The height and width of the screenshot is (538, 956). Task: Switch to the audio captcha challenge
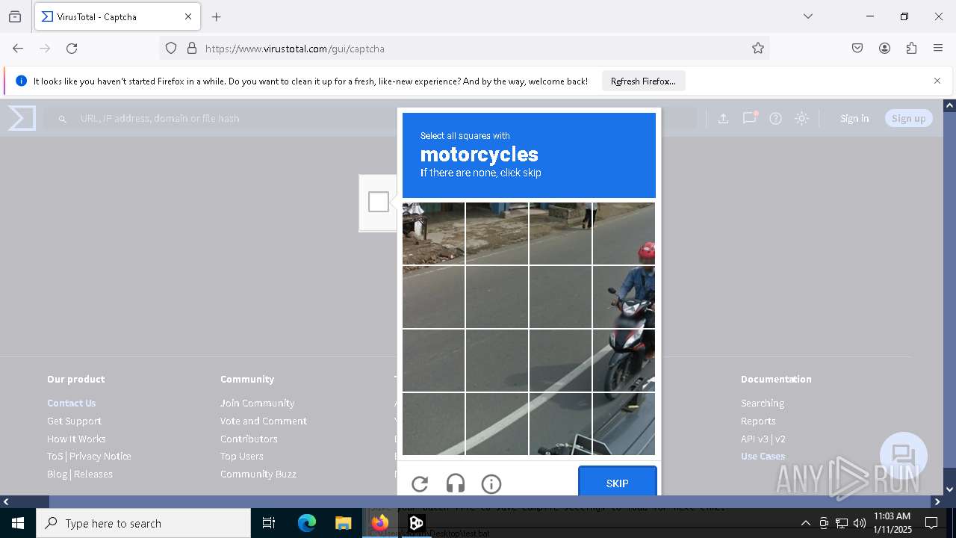point(456,484)
